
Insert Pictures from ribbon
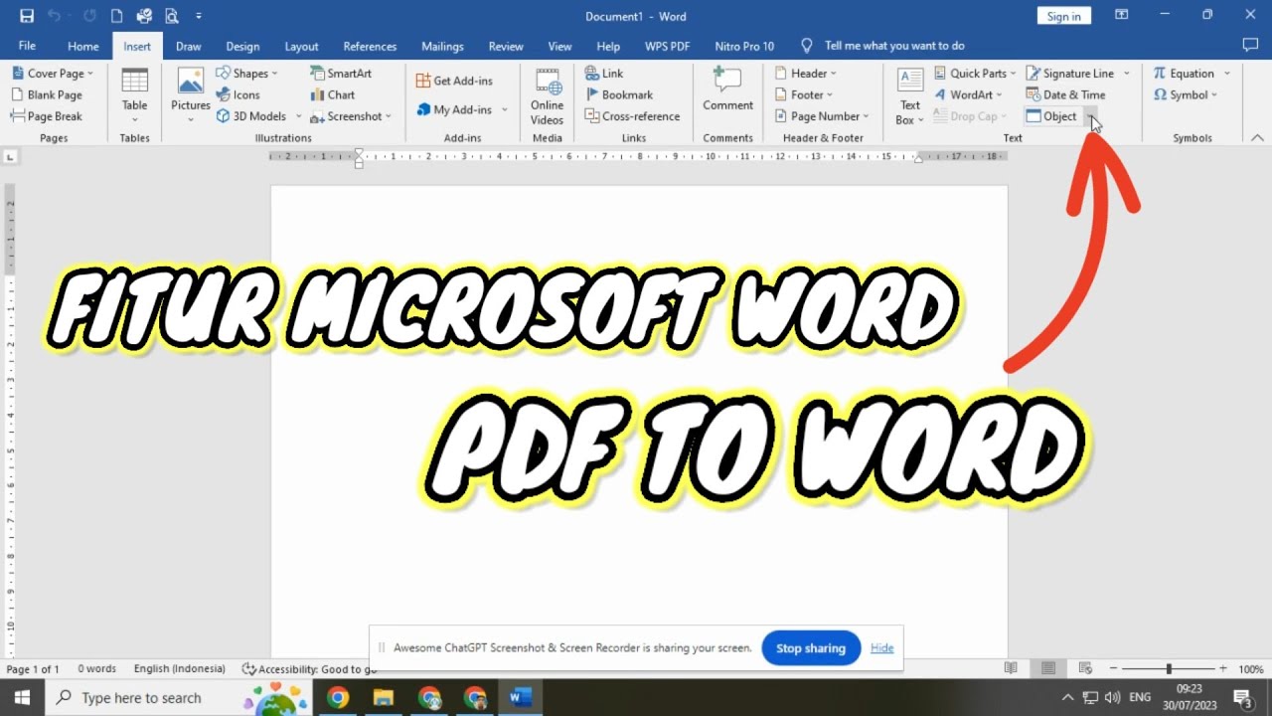point(190,95)
